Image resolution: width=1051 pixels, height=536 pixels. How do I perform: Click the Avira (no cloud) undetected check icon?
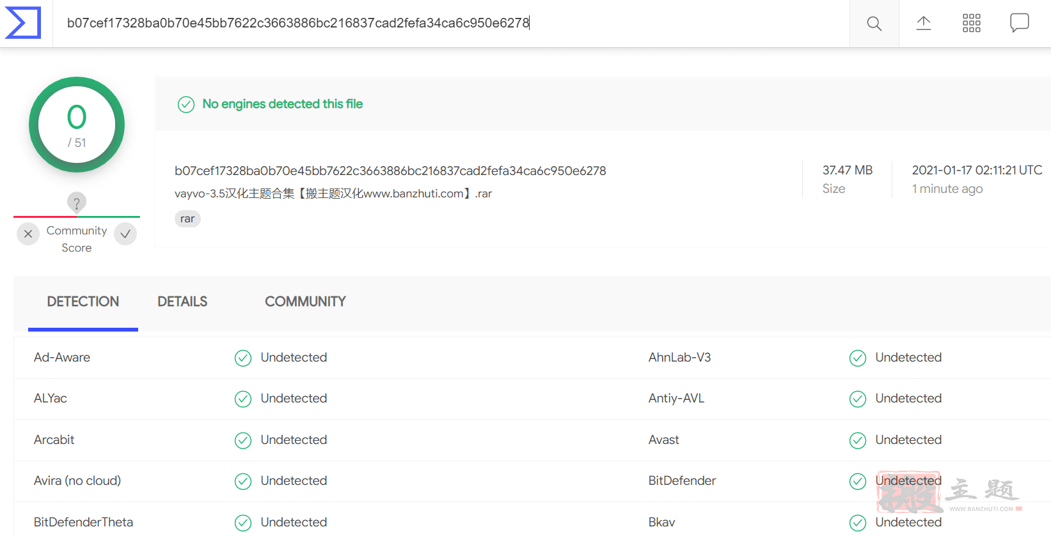point(243,481)
